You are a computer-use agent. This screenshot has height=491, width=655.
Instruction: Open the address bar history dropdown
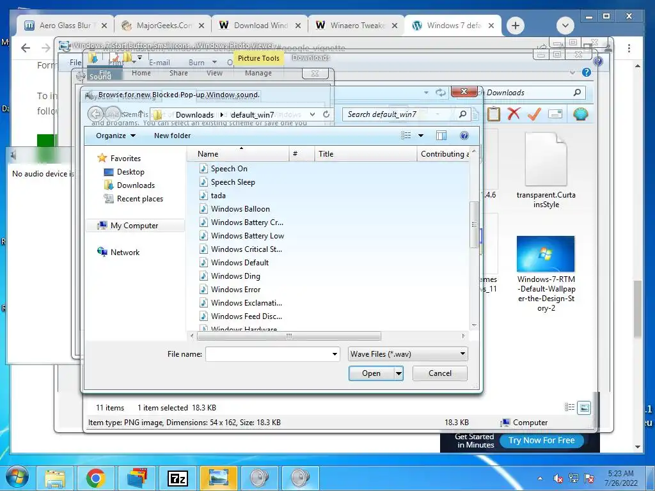(x=312, y=114)
